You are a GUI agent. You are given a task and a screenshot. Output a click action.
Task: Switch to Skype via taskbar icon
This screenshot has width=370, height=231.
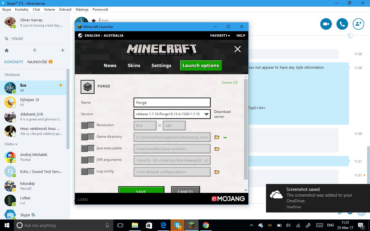pos(177,225)
